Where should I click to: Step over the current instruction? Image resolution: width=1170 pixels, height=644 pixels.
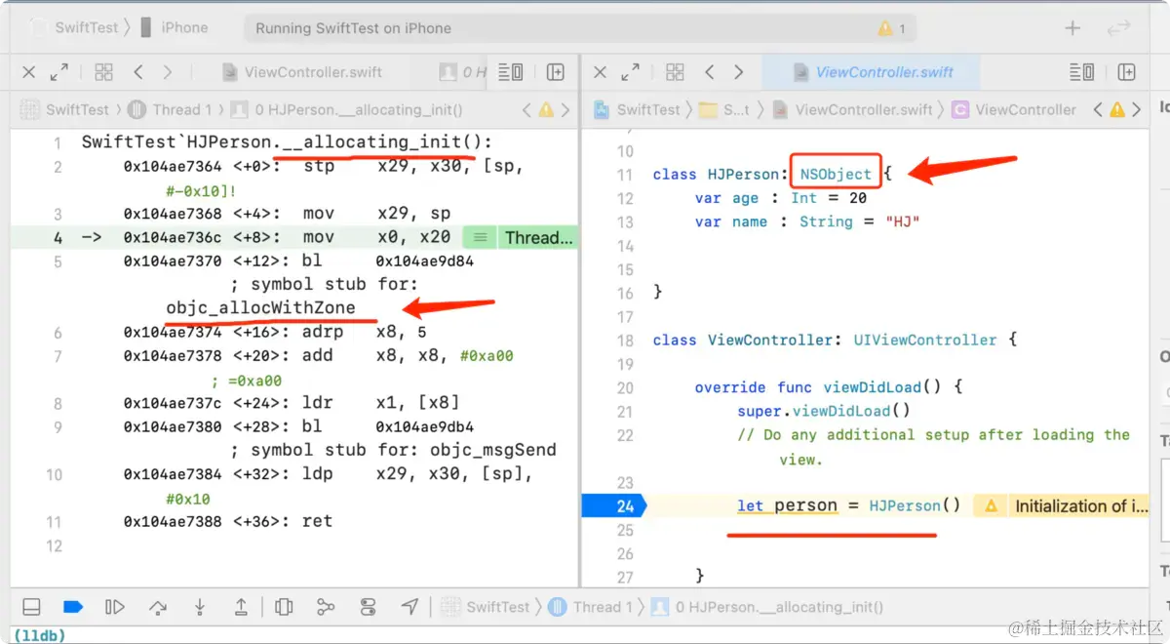(158, 607)
